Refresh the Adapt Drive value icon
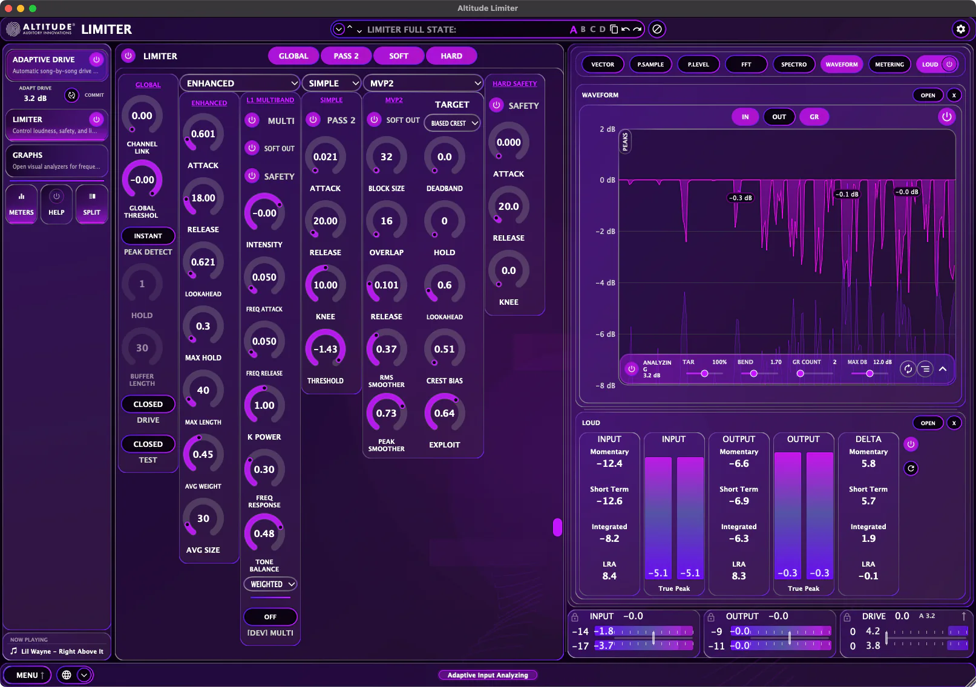The height and width of the screenshot is (687, 976). coord(71,95)
